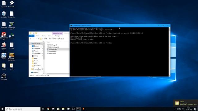Open the Quick Access Toolbar dropdown arrow

[x=38, y=33]
